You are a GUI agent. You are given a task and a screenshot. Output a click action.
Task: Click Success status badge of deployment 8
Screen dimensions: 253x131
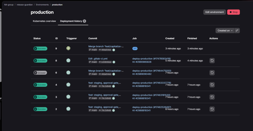tap(40, 61)
